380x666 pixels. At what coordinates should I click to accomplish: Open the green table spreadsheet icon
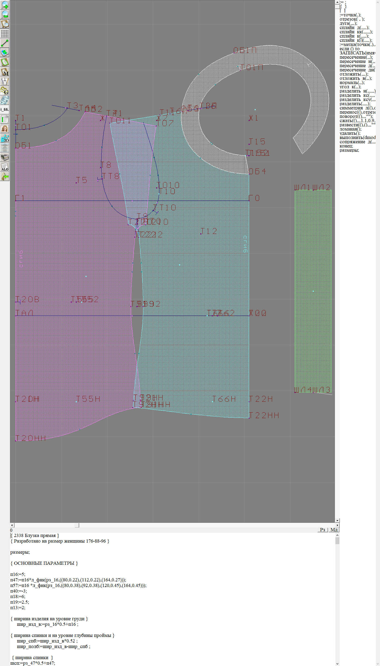[x=5, y=119]
